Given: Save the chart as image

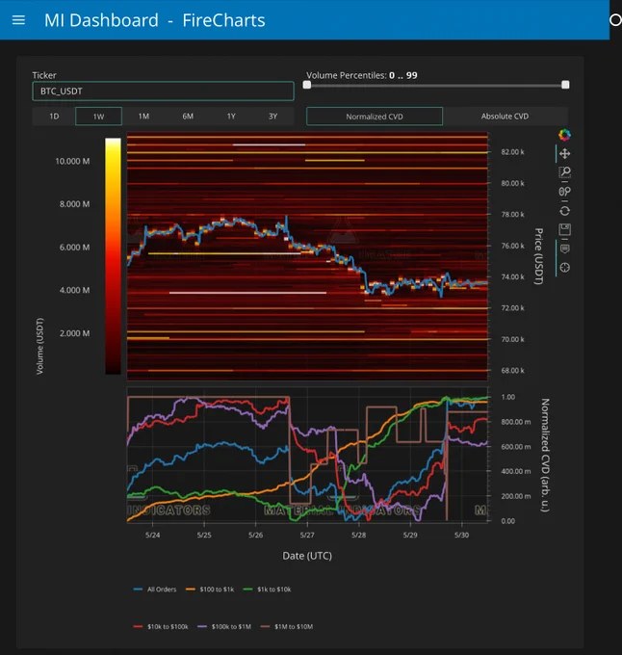Looking at the screenshot, I should pos(564,230).
